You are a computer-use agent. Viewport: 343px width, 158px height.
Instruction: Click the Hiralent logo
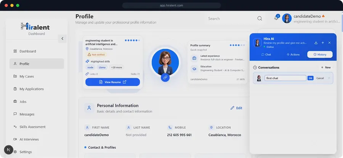35,26
